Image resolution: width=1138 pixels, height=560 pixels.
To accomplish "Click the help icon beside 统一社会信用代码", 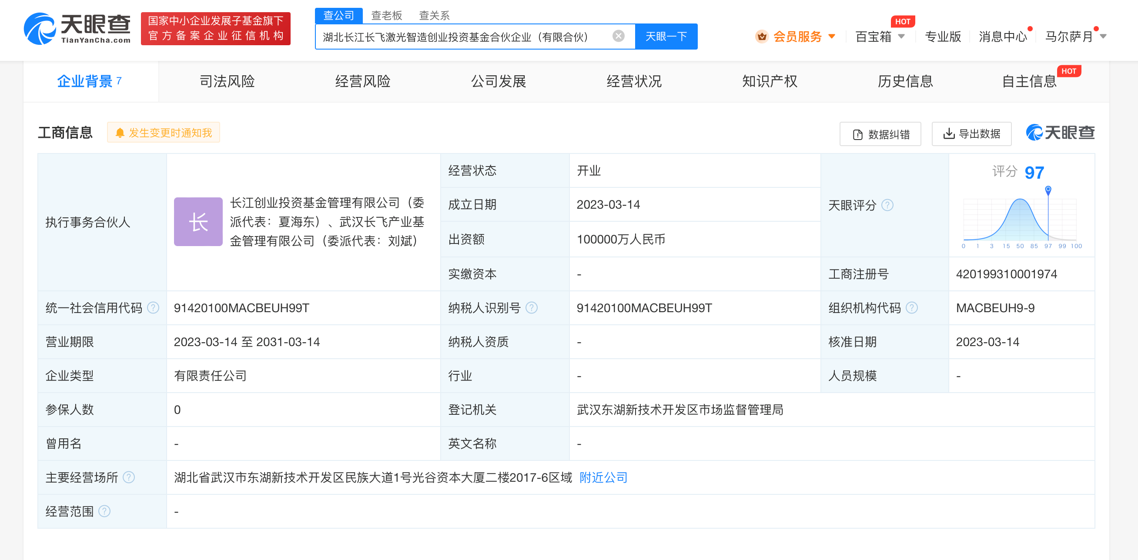I will [153, 307].
